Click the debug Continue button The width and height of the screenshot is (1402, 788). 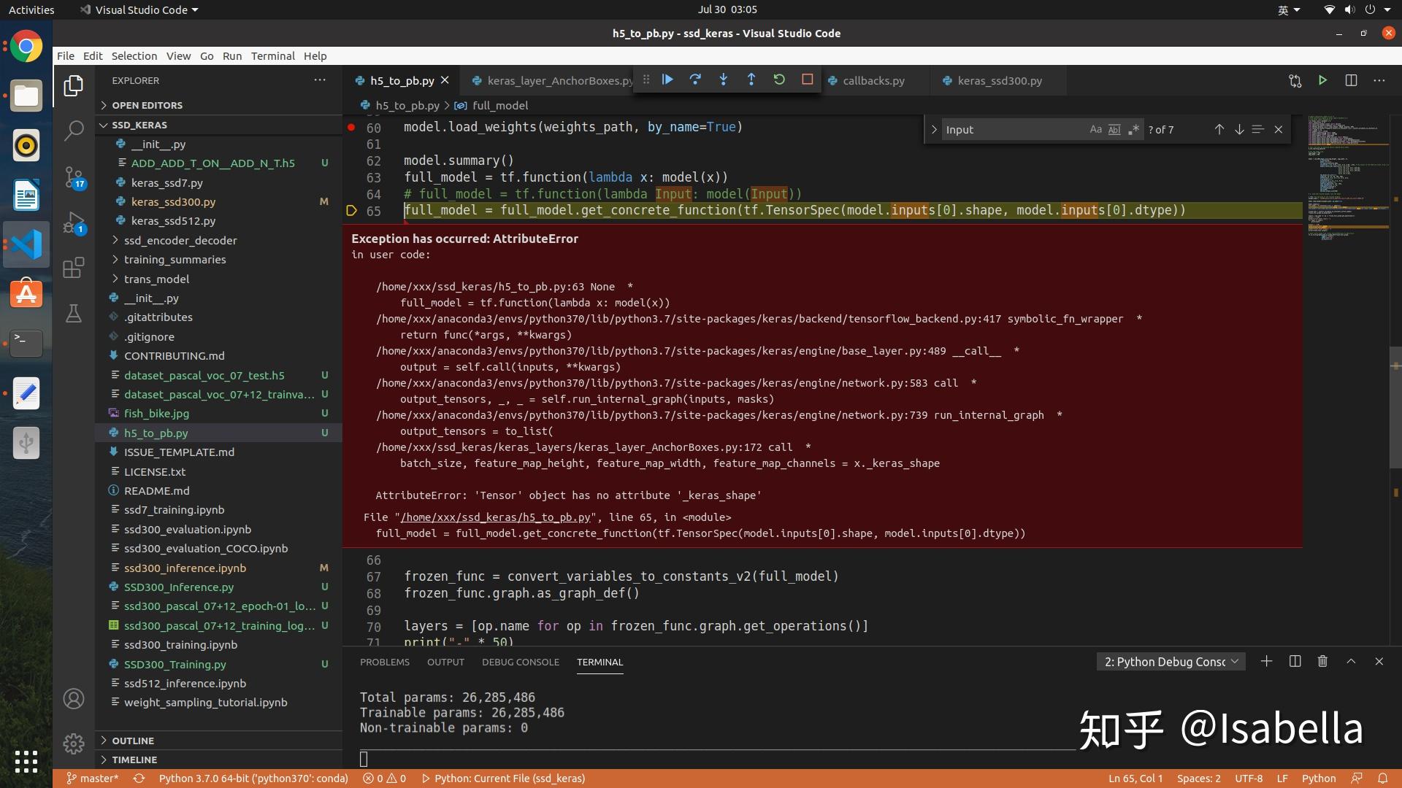coord(667,80)
